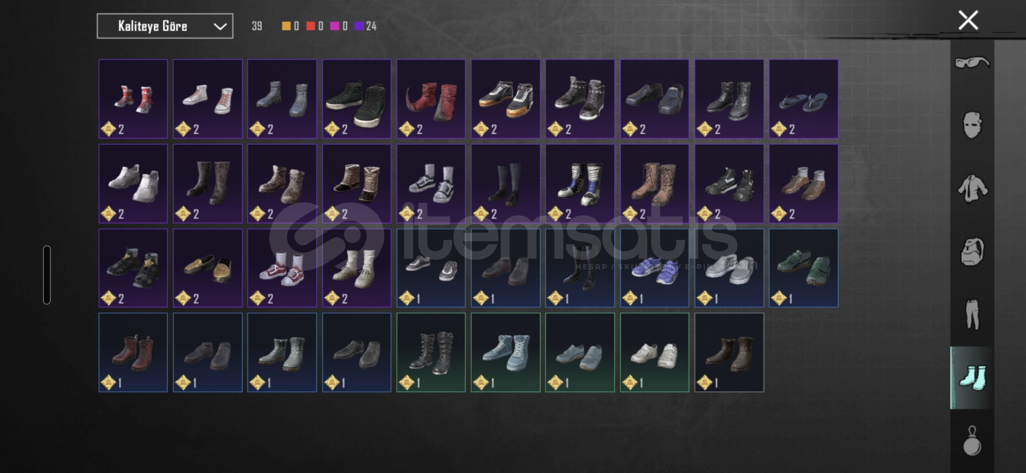
Task: Select the tall black buckled boots
Action: click(x=431, y=353)
